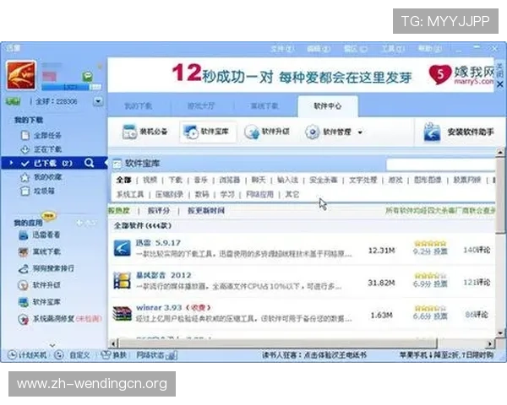Expand the 已下载 (2) tree arrow
The height and width of the screenshot is (405, 507).
pos(12,163)
